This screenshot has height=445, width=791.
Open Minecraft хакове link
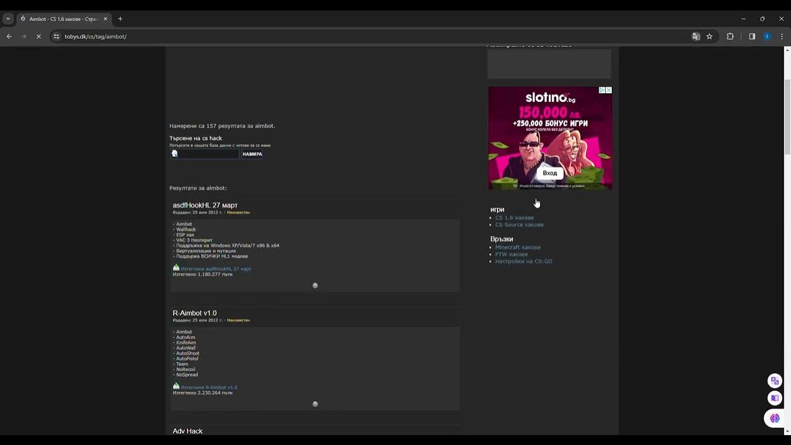point(518,247)
